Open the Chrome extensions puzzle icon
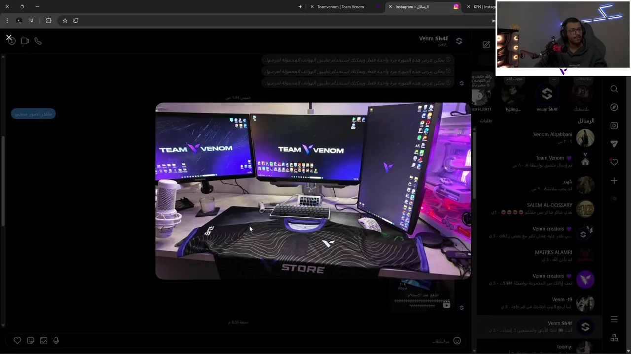 click(49, 21)
